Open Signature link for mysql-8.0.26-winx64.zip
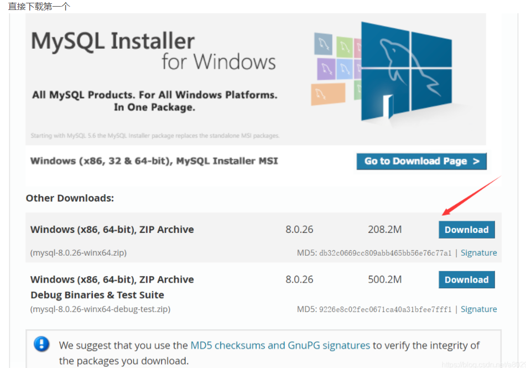 (478, 253)
